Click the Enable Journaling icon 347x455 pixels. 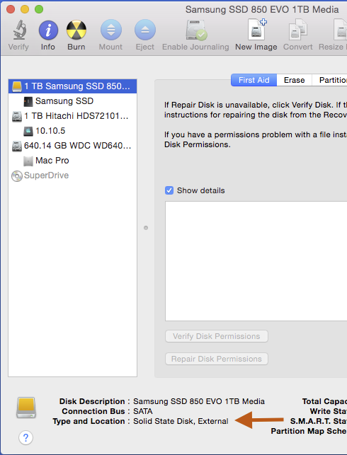pos(196,30)
